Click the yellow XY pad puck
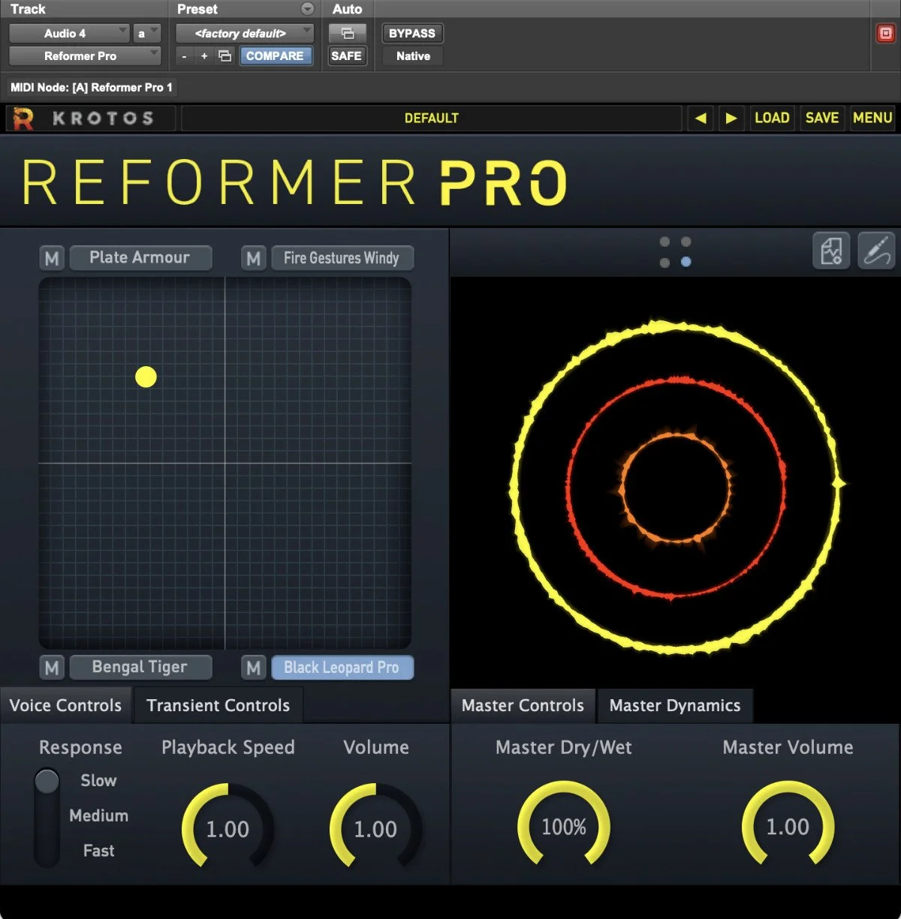Viewport: 901px width, 919px height. [146, 377]
